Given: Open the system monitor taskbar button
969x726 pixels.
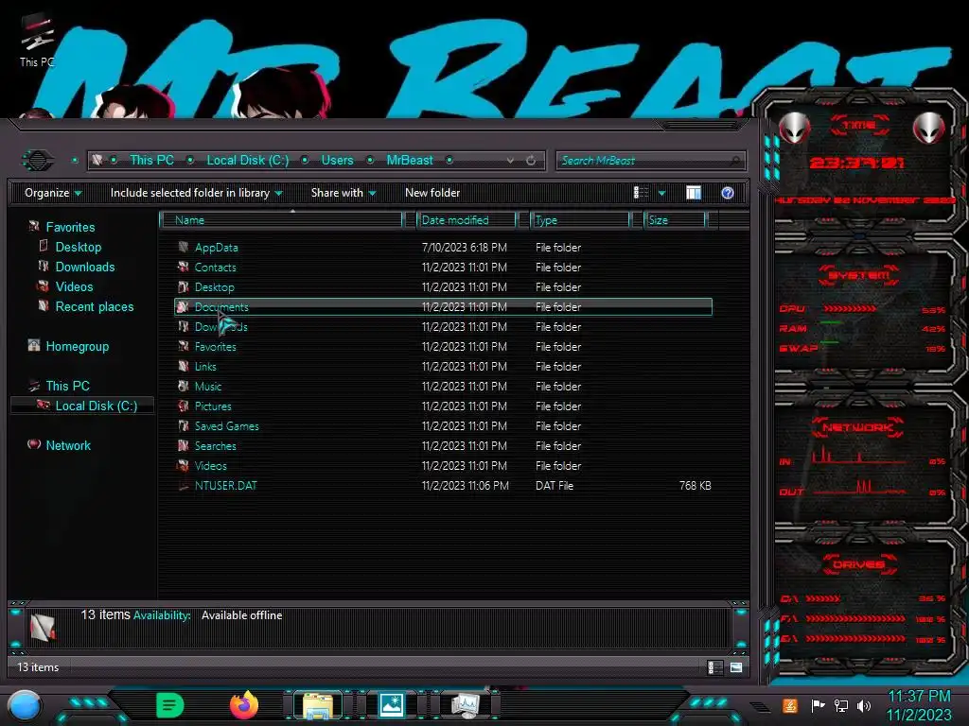Looking at the screenshot, I should [466, 705].
